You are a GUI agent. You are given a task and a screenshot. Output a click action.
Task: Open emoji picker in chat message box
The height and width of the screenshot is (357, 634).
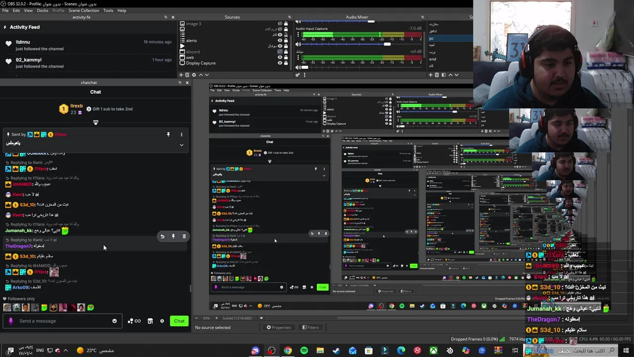114,321
